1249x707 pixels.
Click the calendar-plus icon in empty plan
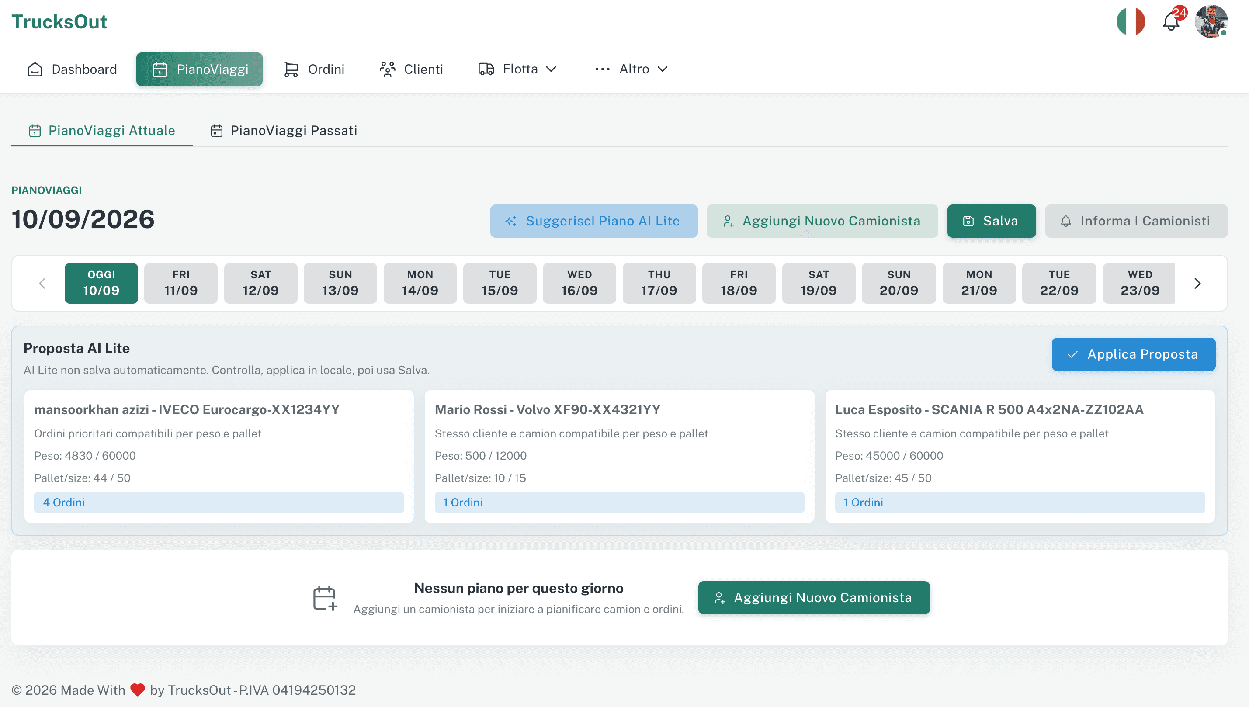[325, 598]
